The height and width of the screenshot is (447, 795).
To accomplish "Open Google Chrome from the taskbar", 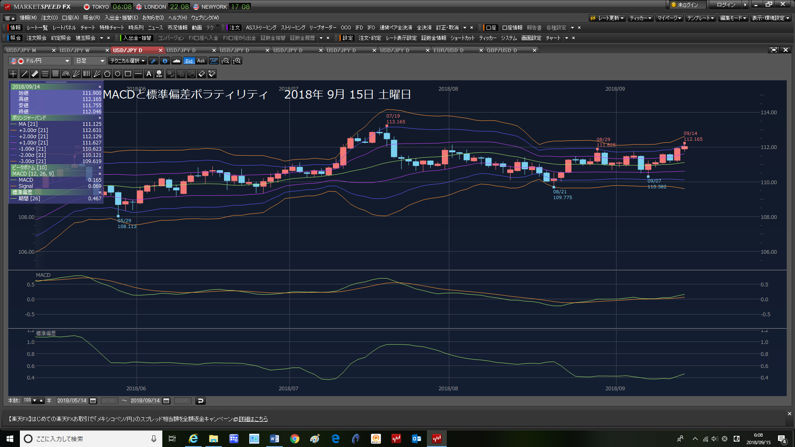I will 295,439.
